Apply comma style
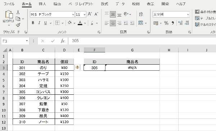Viewport: 216px width, 131px height. pyautogui.click(x=172, y=23)
